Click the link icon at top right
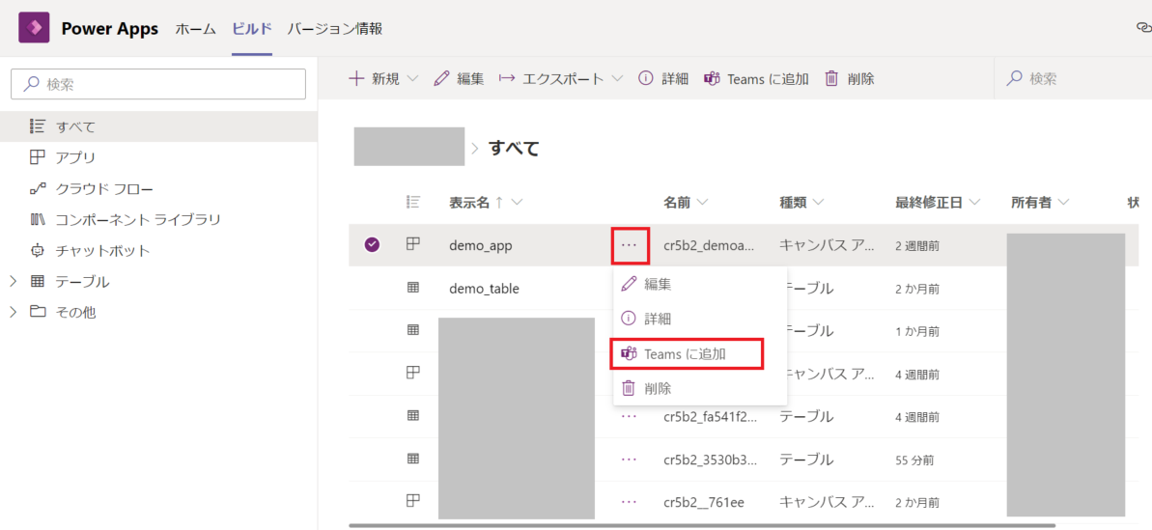Image resolution: width=1152 pixels, height=530 pixels. [1143, 28]
